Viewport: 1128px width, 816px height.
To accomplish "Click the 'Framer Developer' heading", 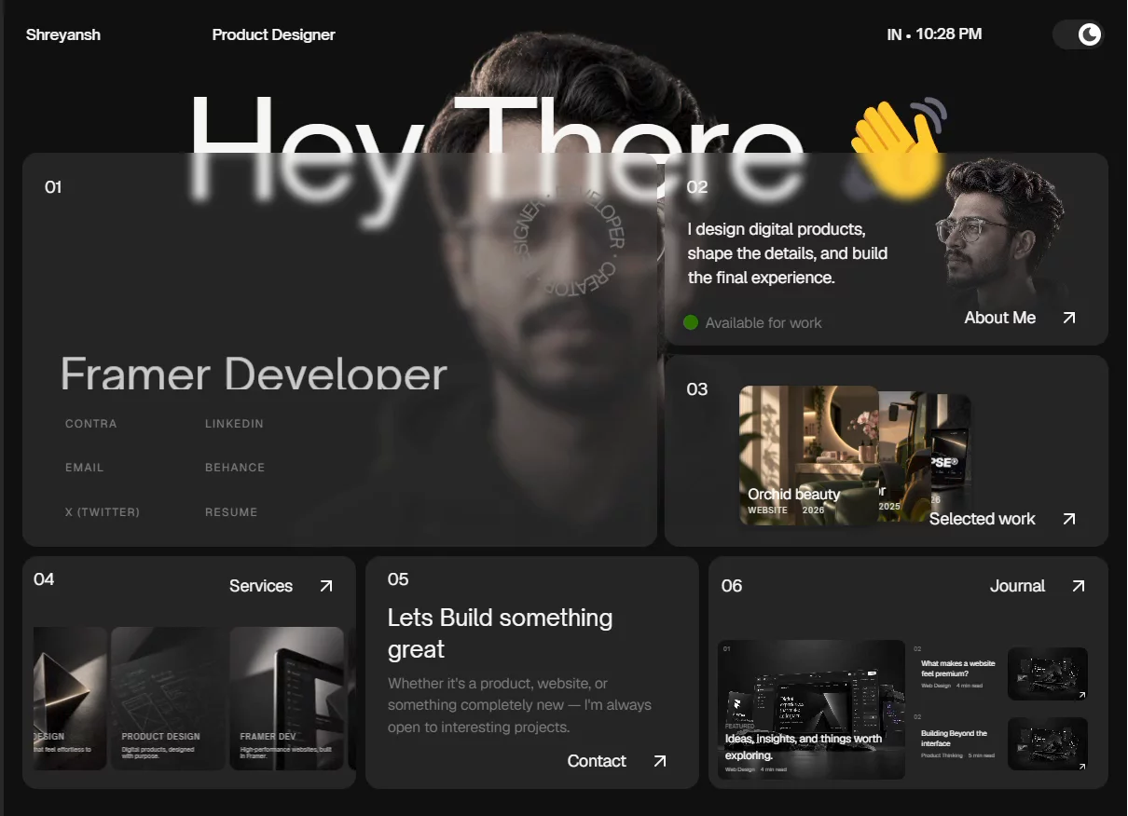I will coord(254,373).
